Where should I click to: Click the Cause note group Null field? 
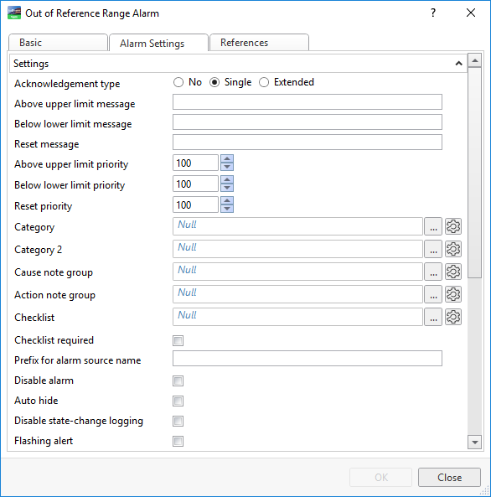tap(297, 272)
